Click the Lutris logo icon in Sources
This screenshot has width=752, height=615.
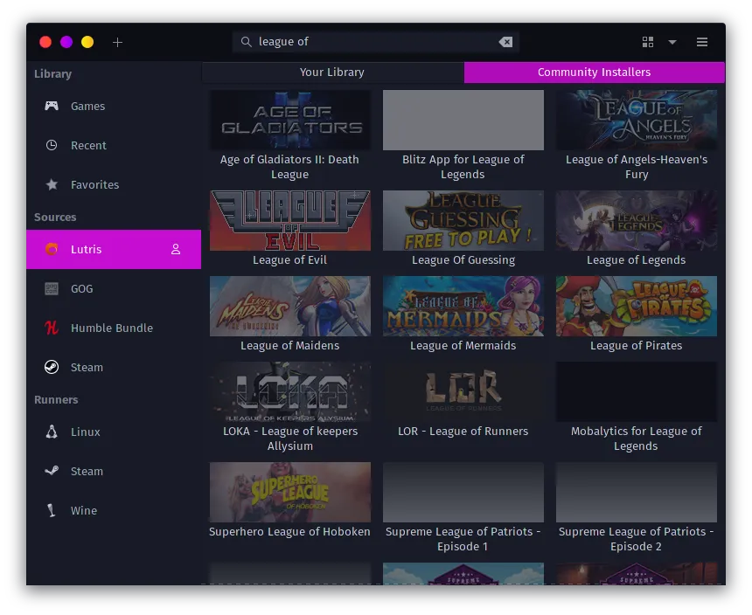pos(52,249)
